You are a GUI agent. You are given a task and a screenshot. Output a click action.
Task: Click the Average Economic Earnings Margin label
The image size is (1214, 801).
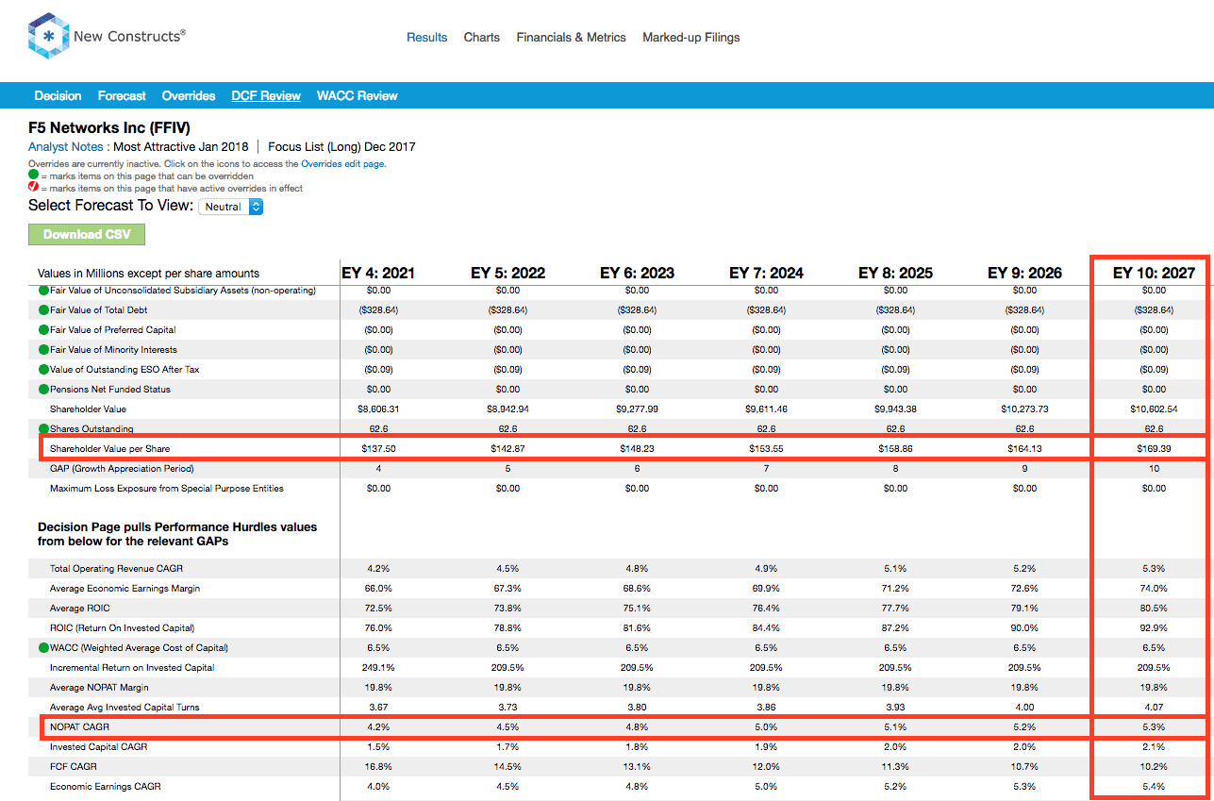pyautogui.click(x=125, y=588)
